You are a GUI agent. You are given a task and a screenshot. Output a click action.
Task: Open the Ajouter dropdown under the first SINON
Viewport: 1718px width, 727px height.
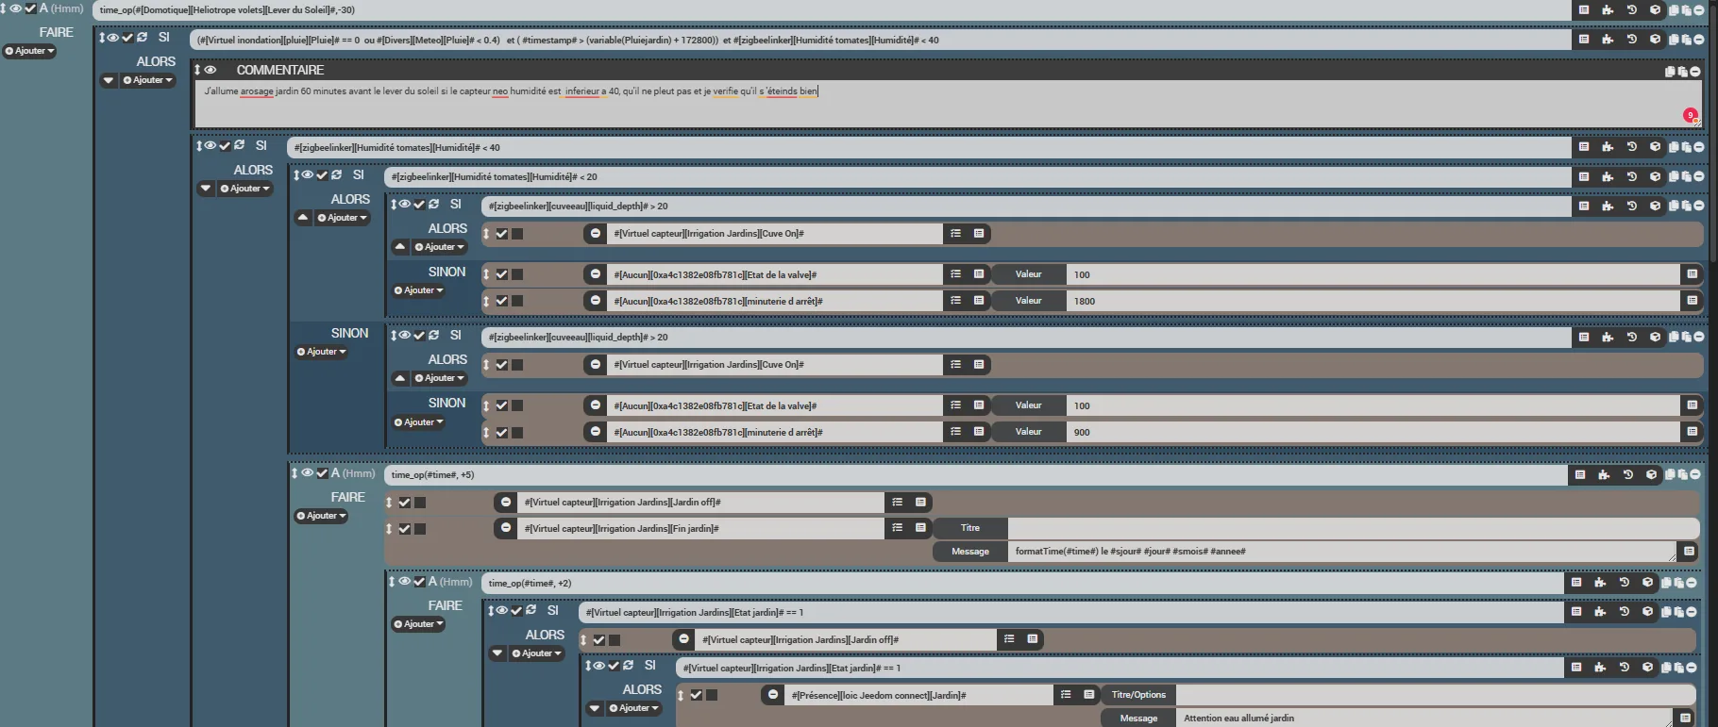click(418, 290)
